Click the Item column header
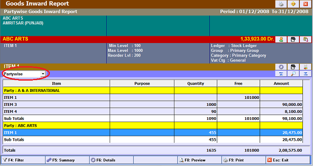The width and height of the screenshot is (313, 166). [56, 84]
